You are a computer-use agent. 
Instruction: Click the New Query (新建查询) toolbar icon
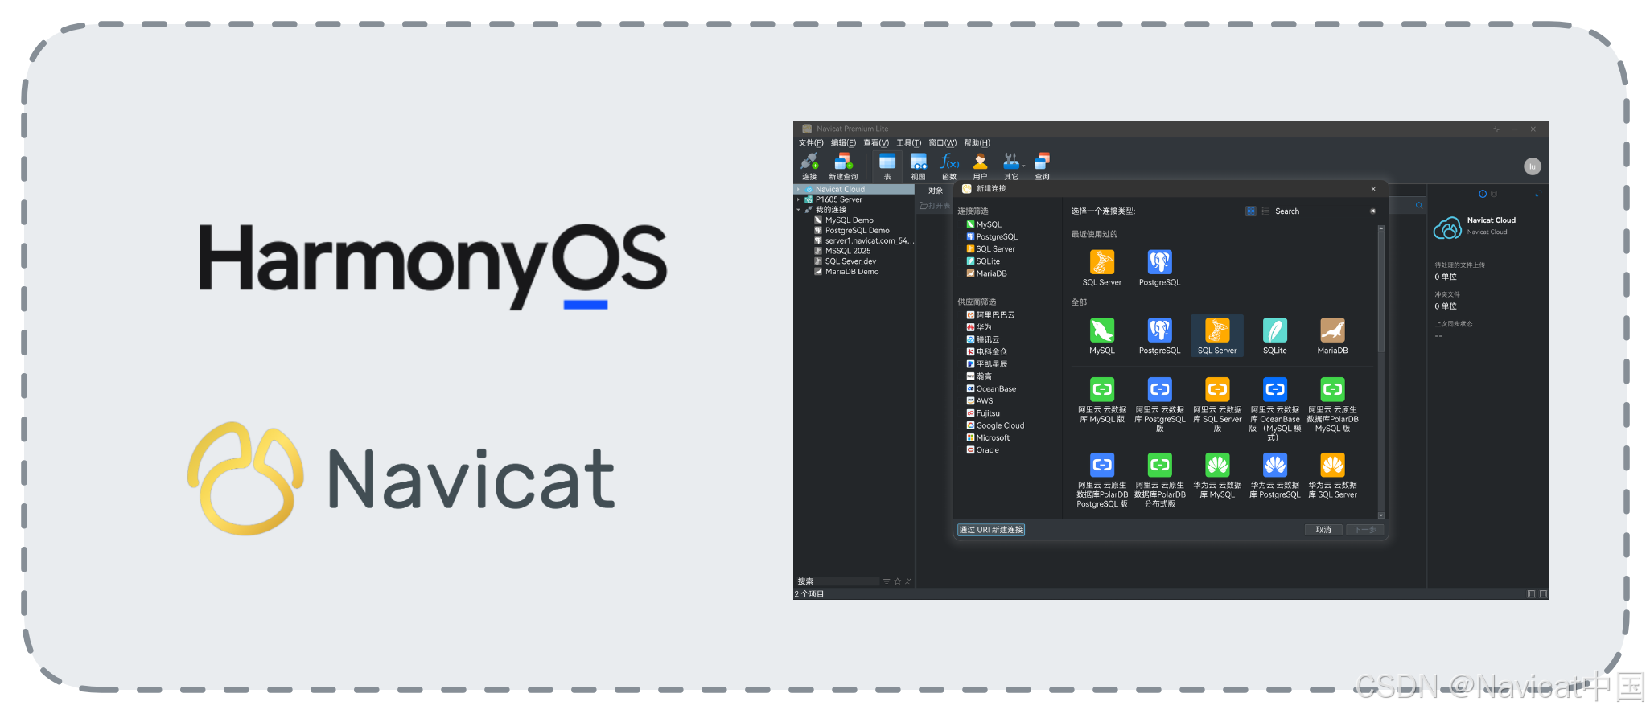pyautogui.click(x=843, y=166)
